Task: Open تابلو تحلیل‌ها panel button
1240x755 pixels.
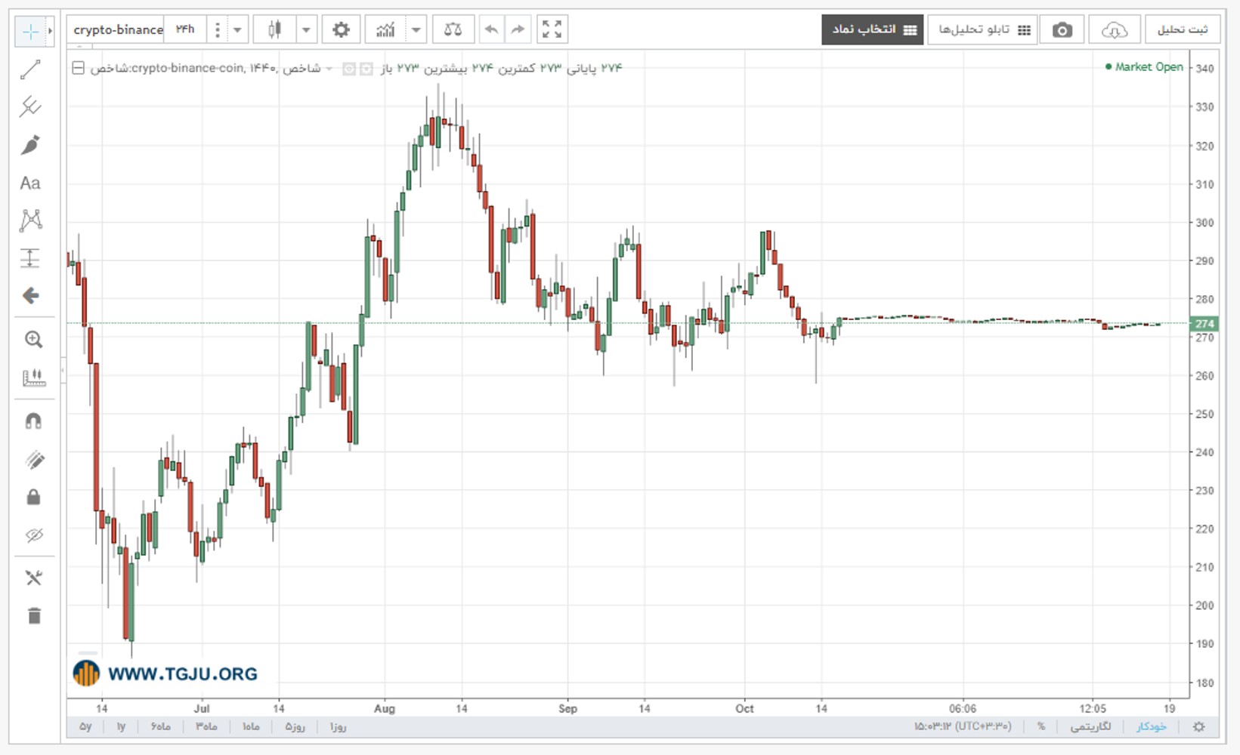Action: point(983,29)
